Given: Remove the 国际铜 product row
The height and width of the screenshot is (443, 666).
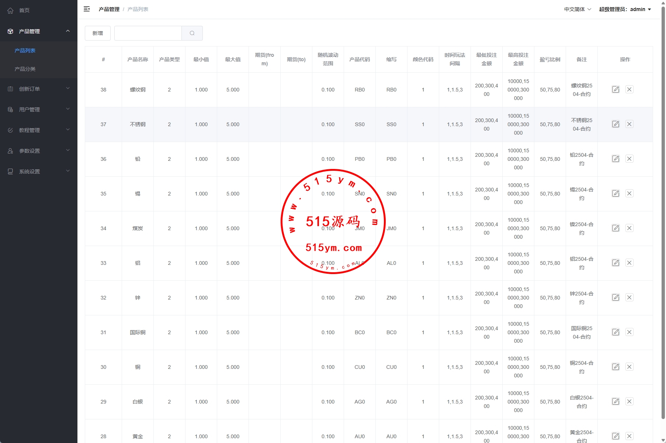Looking at the screenshot, I should 629,332.
